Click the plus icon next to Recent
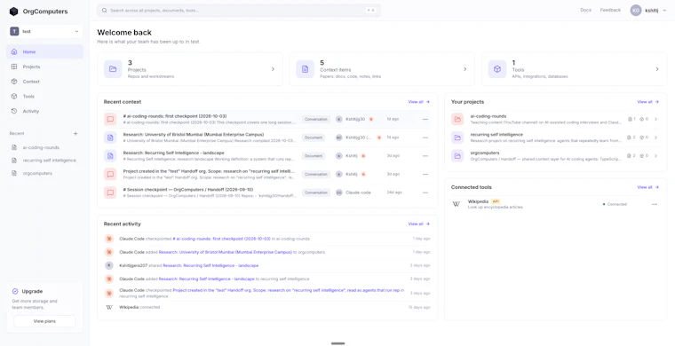This screenshot has width=675, height=346. 75,134
